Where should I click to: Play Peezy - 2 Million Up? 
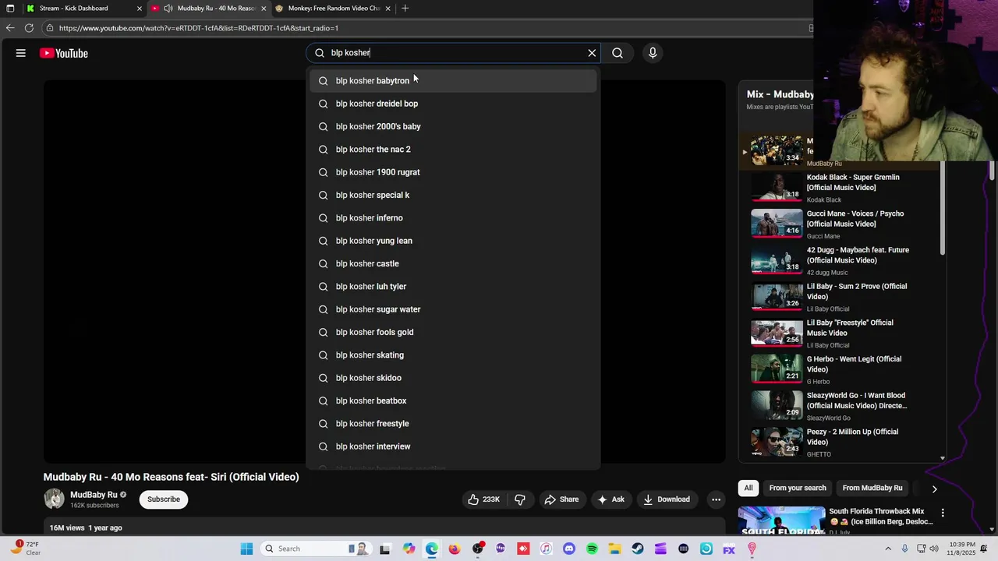841,443
